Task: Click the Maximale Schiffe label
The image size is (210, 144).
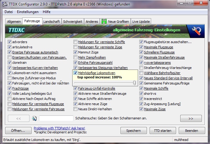Action: [x=156, y=88]
